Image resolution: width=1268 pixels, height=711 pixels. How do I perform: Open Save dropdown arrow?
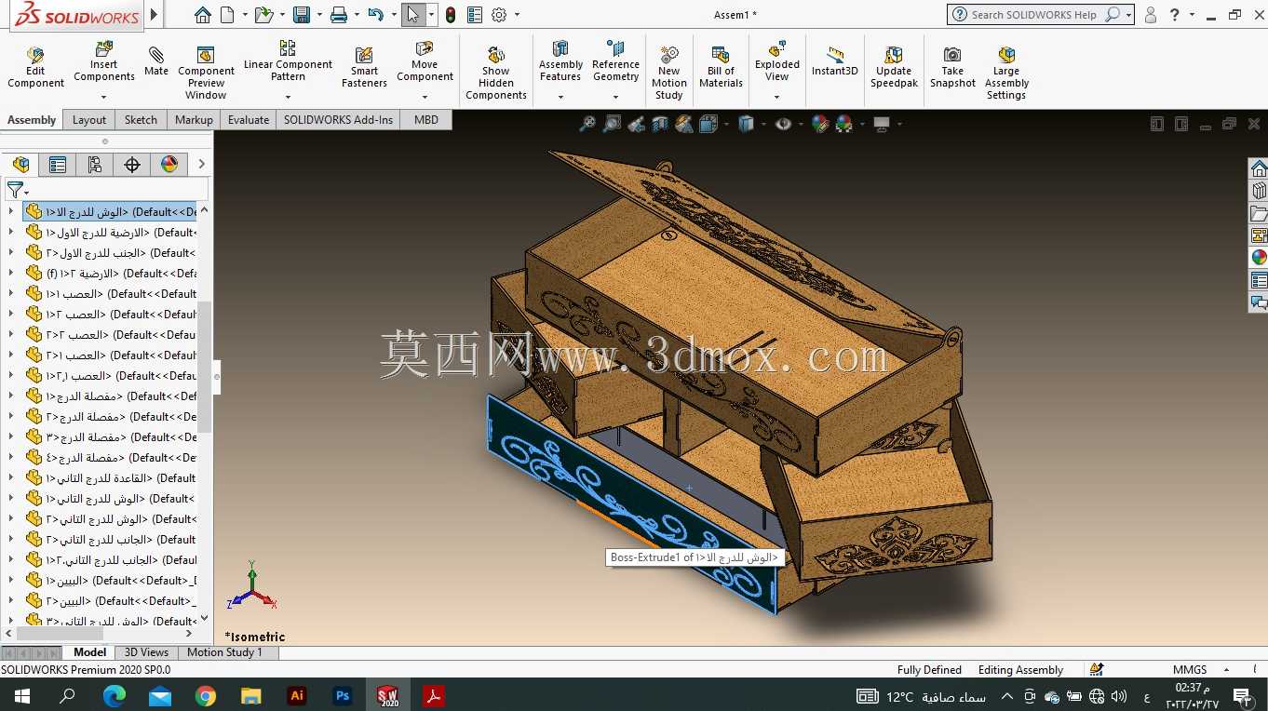tap(318, 15)
